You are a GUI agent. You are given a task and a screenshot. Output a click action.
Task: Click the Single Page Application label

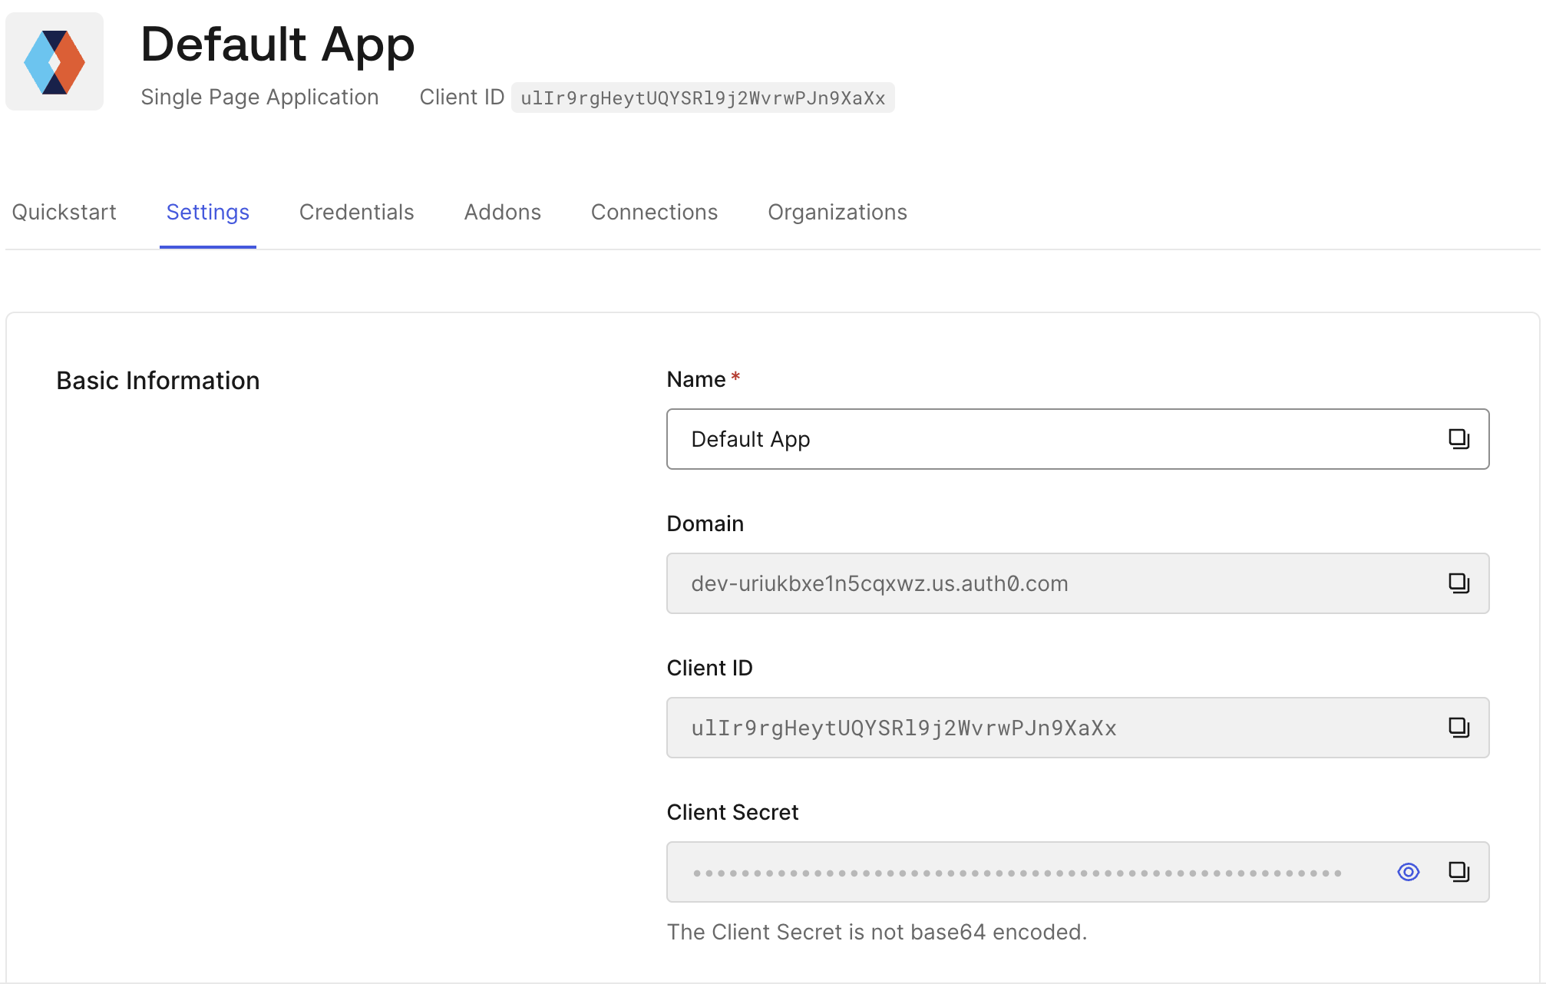[259, 97]
